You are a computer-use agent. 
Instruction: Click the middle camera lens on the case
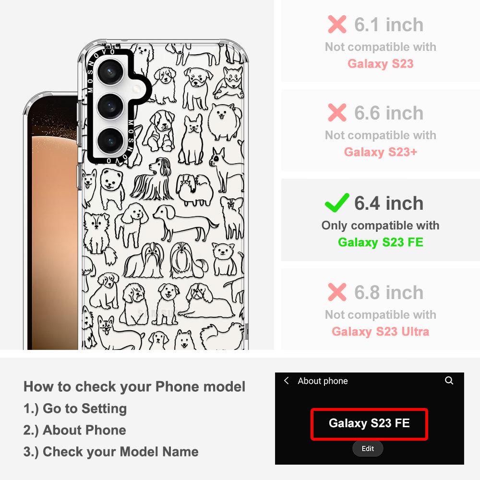pyautogui.click(x=110, y=106)
